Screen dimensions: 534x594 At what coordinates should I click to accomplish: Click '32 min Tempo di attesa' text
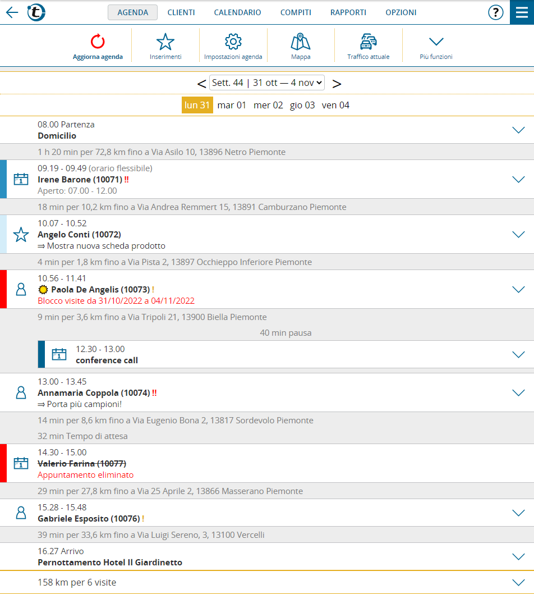coord(82,436)
